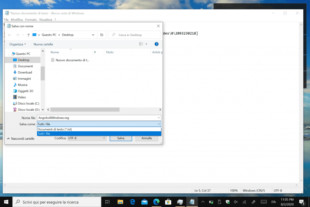Open the Mail app on taskbar
The image size is (310, 207).
point(144,202)
